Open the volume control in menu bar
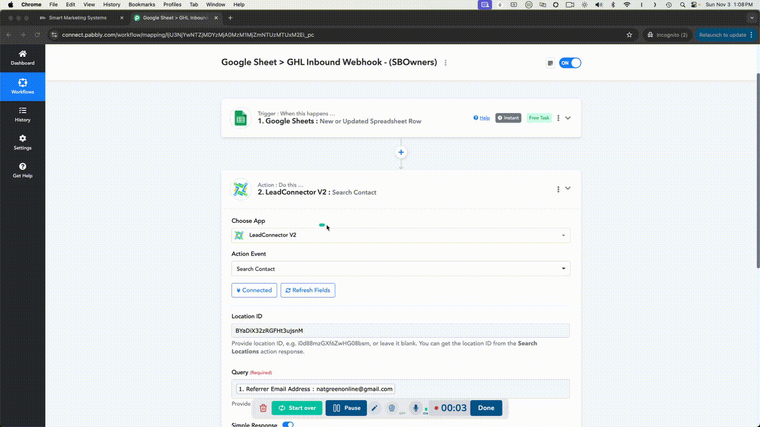This screenshot has width=760, height=427. [598, 4]
